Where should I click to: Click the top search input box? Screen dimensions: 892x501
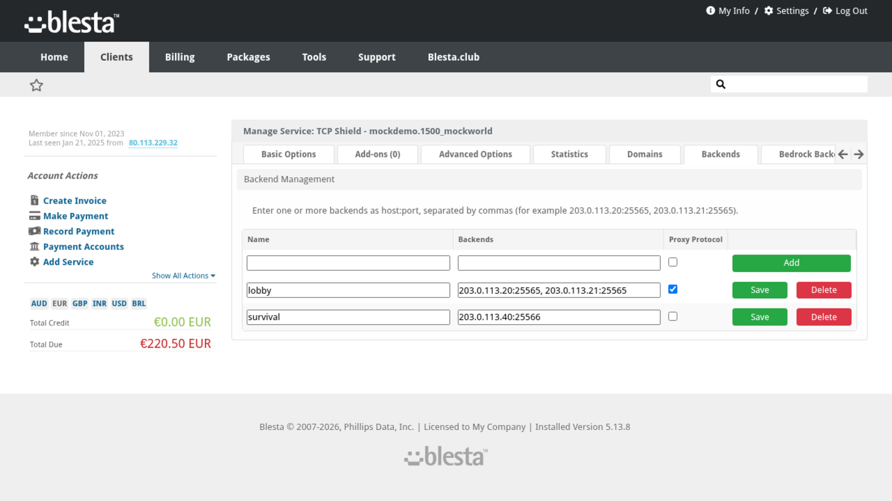[789, 84]
